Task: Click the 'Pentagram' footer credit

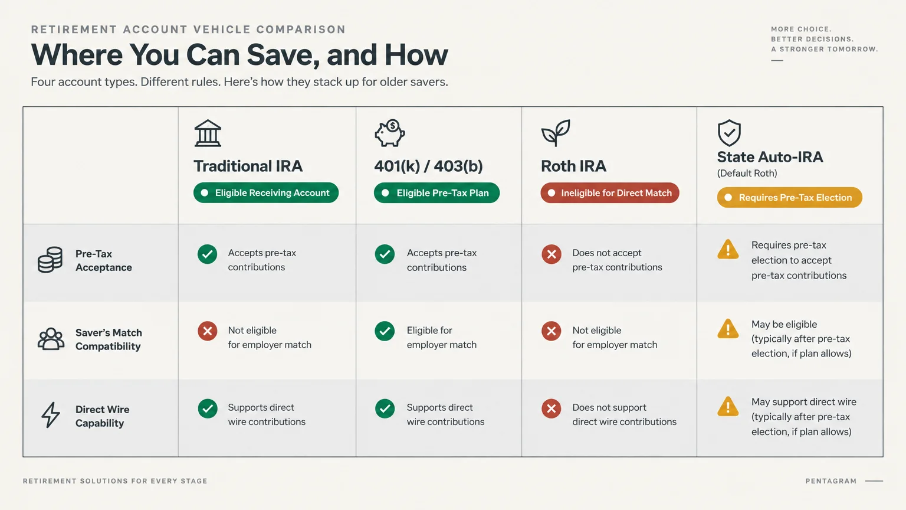Action: coord(831,481)
